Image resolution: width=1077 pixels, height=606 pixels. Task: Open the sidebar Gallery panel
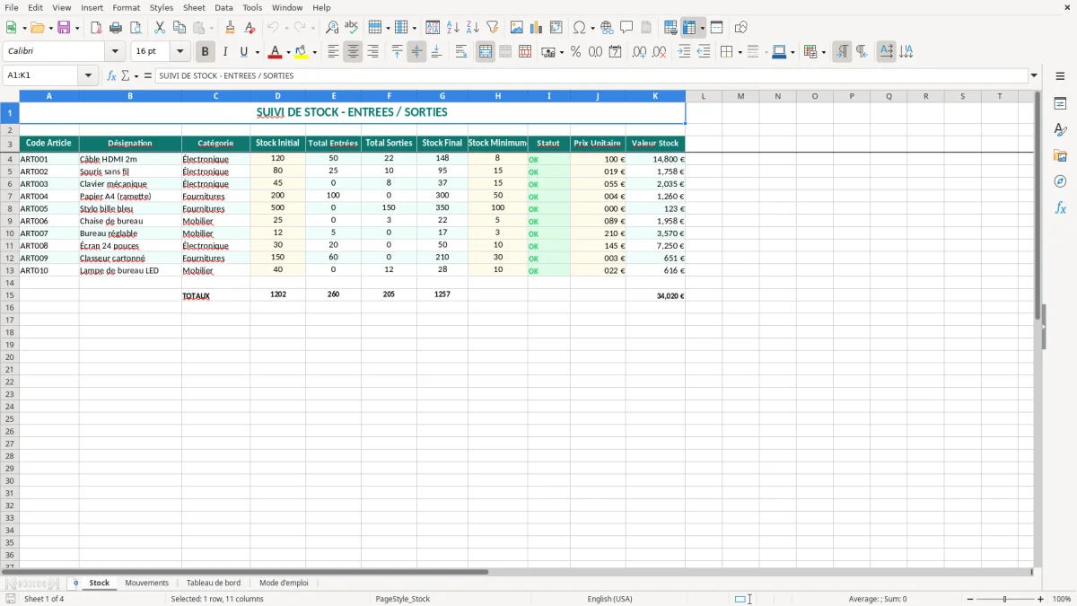tap(1060, 156)
